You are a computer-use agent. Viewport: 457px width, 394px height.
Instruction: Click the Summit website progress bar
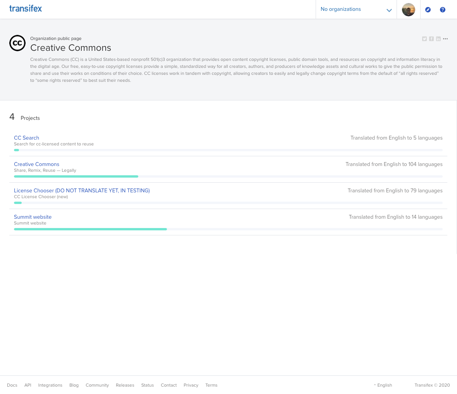tap(228, 229)
